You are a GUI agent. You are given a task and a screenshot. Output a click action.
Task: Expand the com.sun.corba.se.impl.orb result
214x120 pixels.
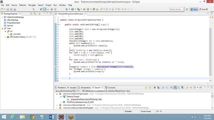point(57,105)
